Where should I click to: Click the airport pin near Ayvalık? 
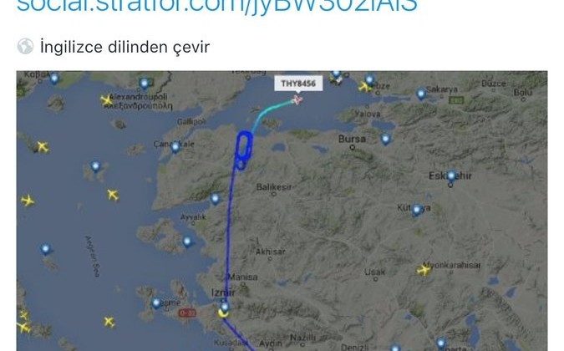(x=215, y=199)
